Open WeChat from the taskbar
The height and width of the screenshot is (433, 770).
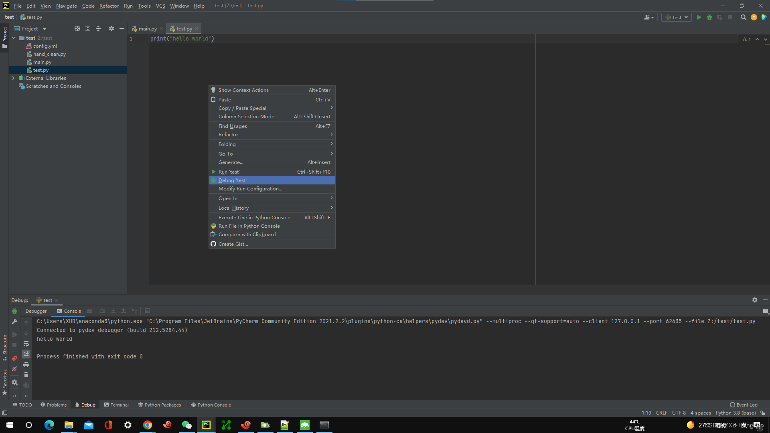(x=187, y=425)
